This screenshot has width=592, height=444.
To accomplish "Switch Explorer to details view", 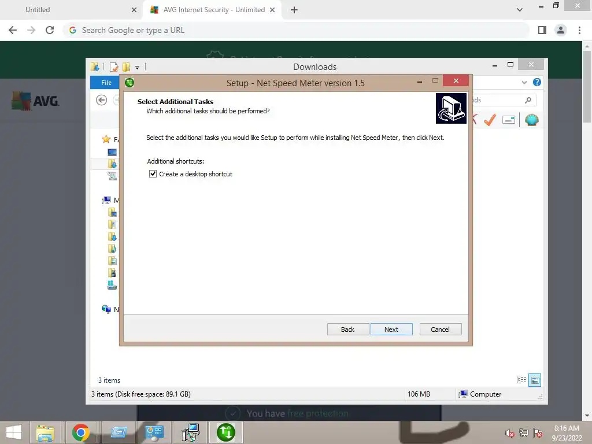I will tap(522, 380).
